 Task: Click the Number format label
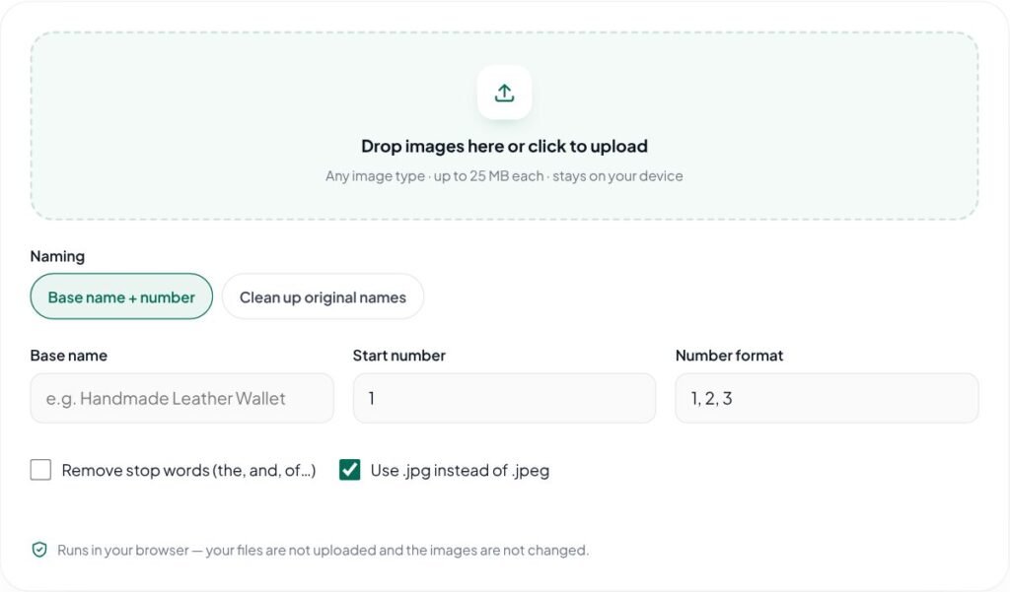click(729, 356)
